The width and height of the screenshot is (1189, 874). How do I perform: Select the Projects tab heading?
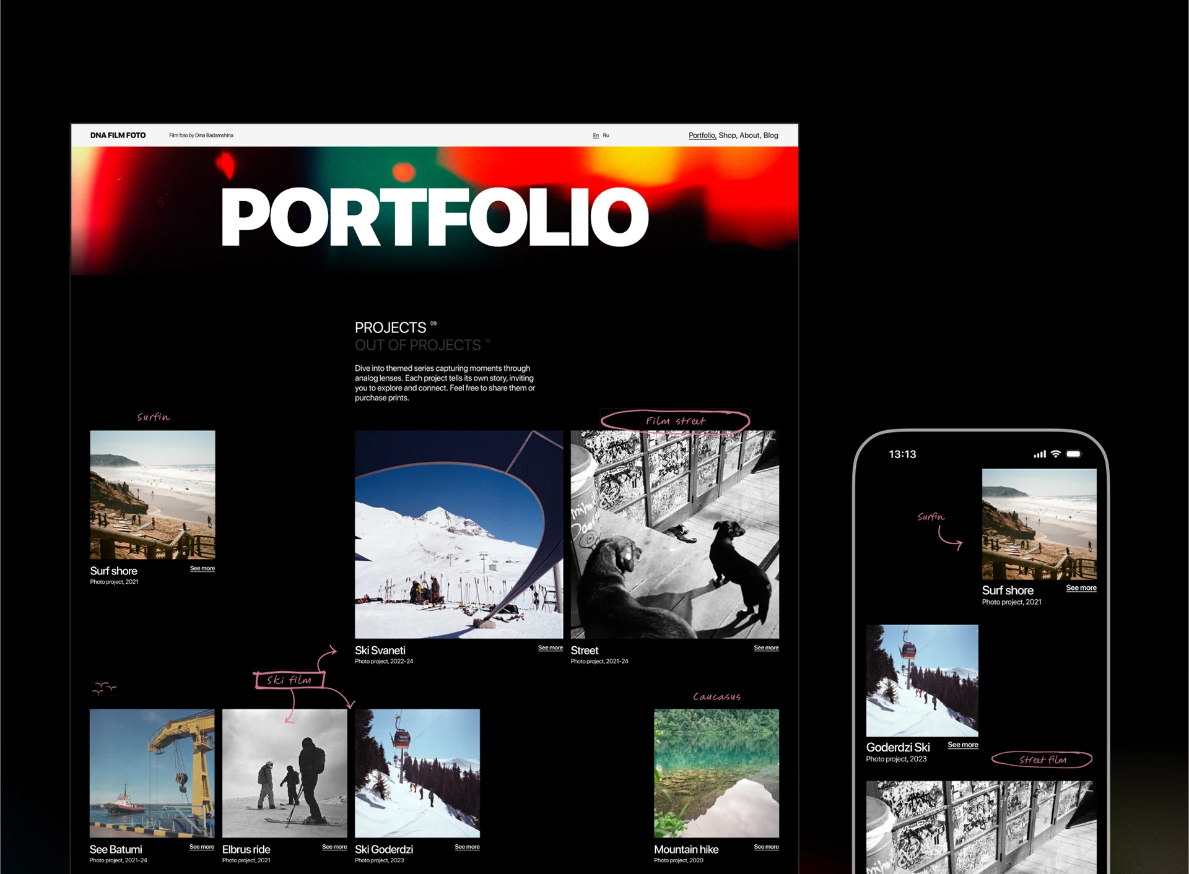pyautogui.click(x=390, y=327)
